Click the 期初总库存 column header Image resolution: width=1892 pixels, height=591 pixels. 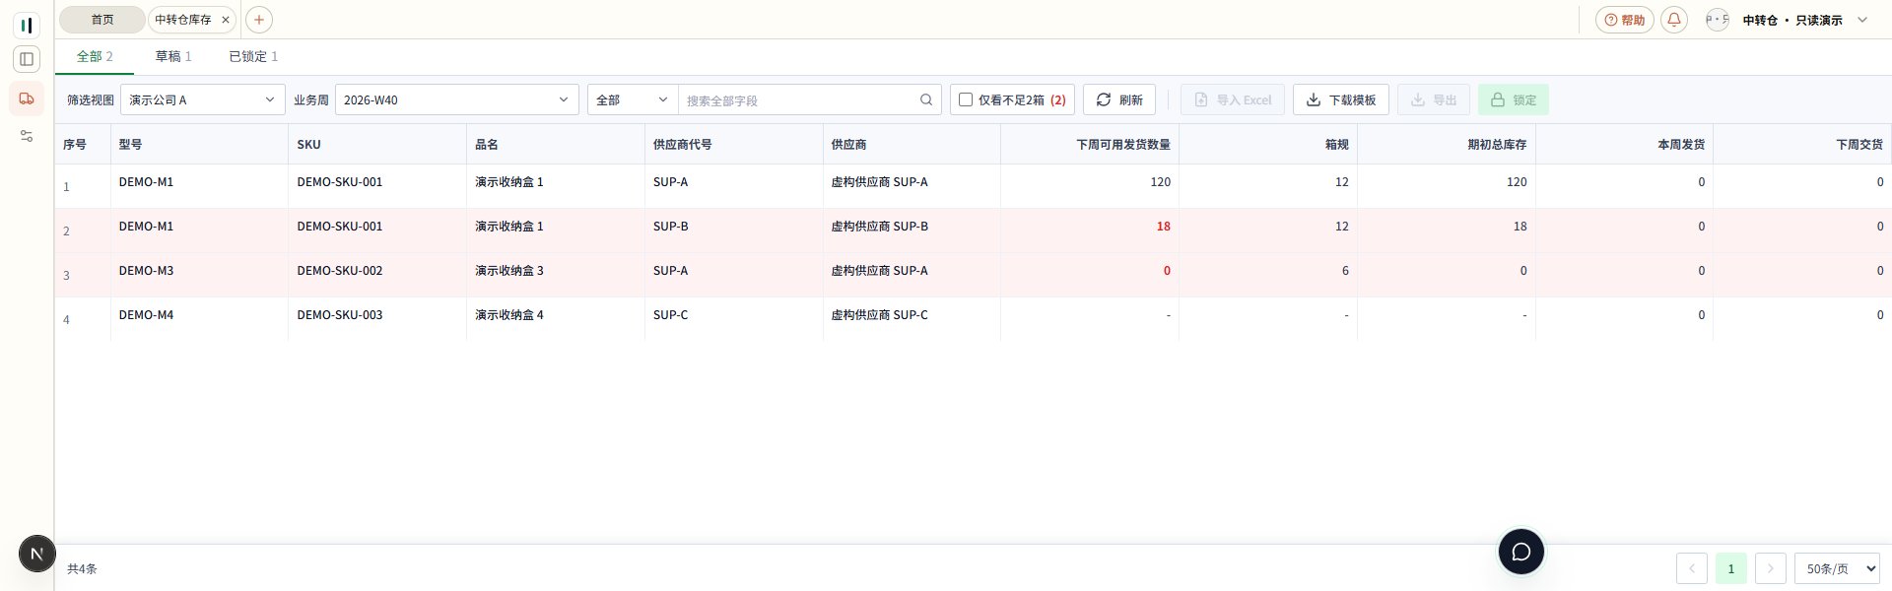click(1447, 144)
